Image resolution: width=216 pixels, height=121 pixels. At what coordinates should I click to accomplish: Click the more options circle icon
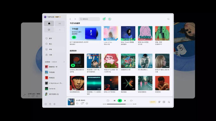(87, 103)
